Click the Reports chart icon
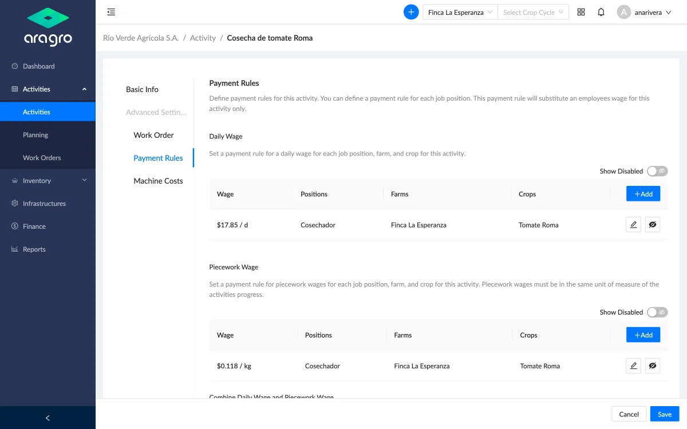The image size is (687, 429). point(15,249)
